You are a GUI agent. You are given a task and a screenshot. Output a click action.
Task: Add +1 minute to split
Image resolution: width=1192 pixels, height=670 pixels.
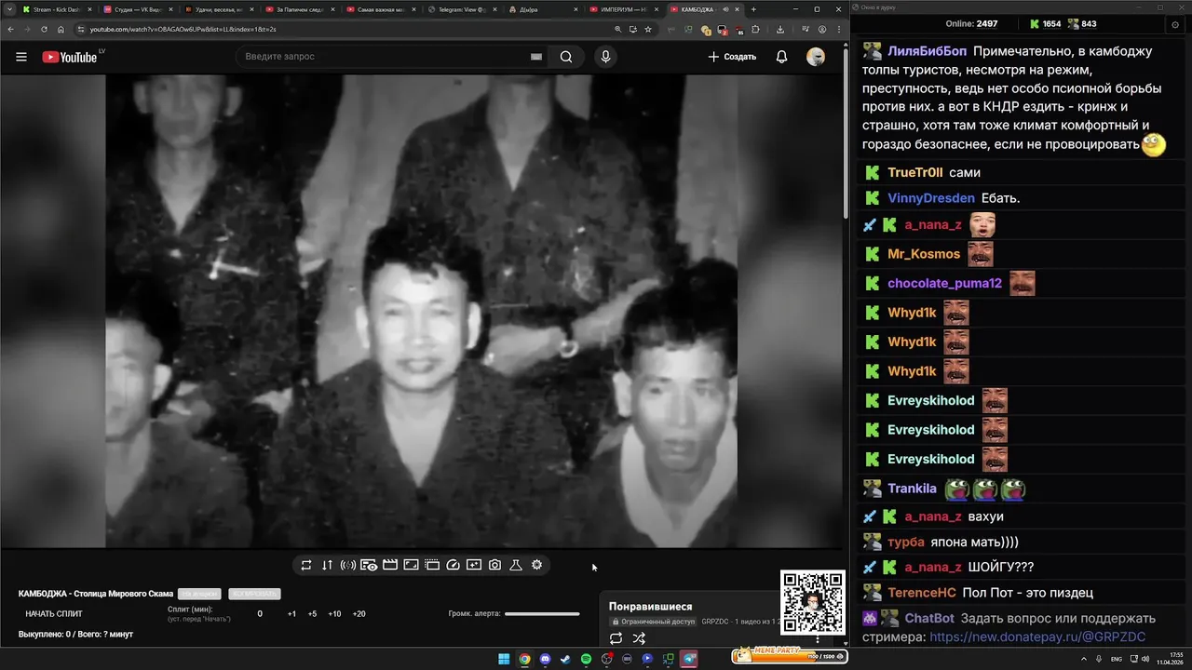click(291, 614)
